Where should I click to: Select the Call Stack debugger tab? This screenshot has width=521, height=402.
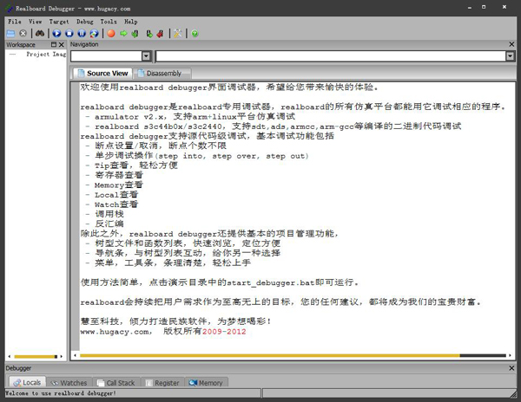pyautogui.click(x=116, y=383)
